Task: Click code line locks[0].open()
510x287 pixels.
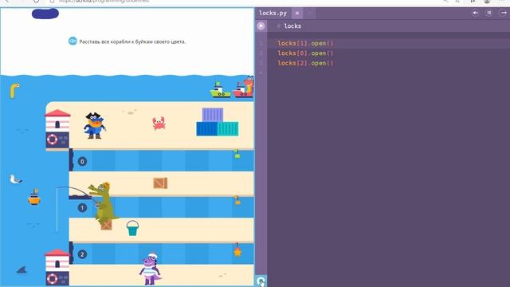Action: (305, 53)
